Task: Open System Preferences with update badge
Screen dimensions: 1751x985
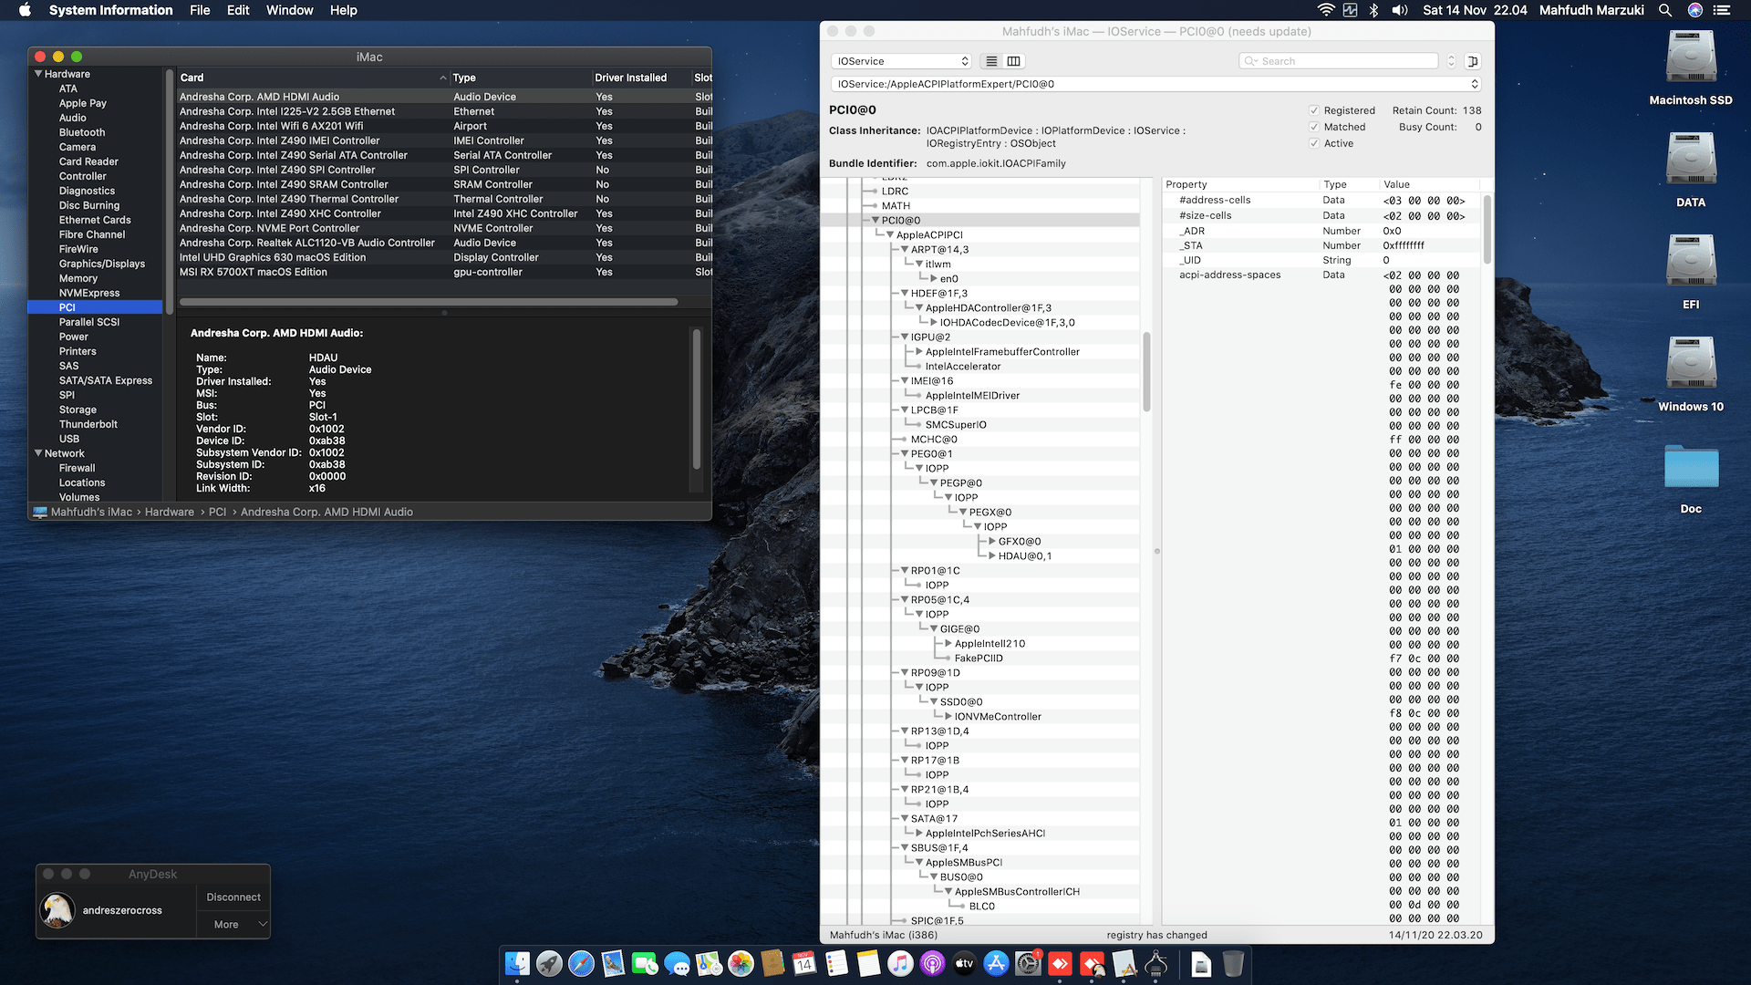Action: pos(1028,963)
